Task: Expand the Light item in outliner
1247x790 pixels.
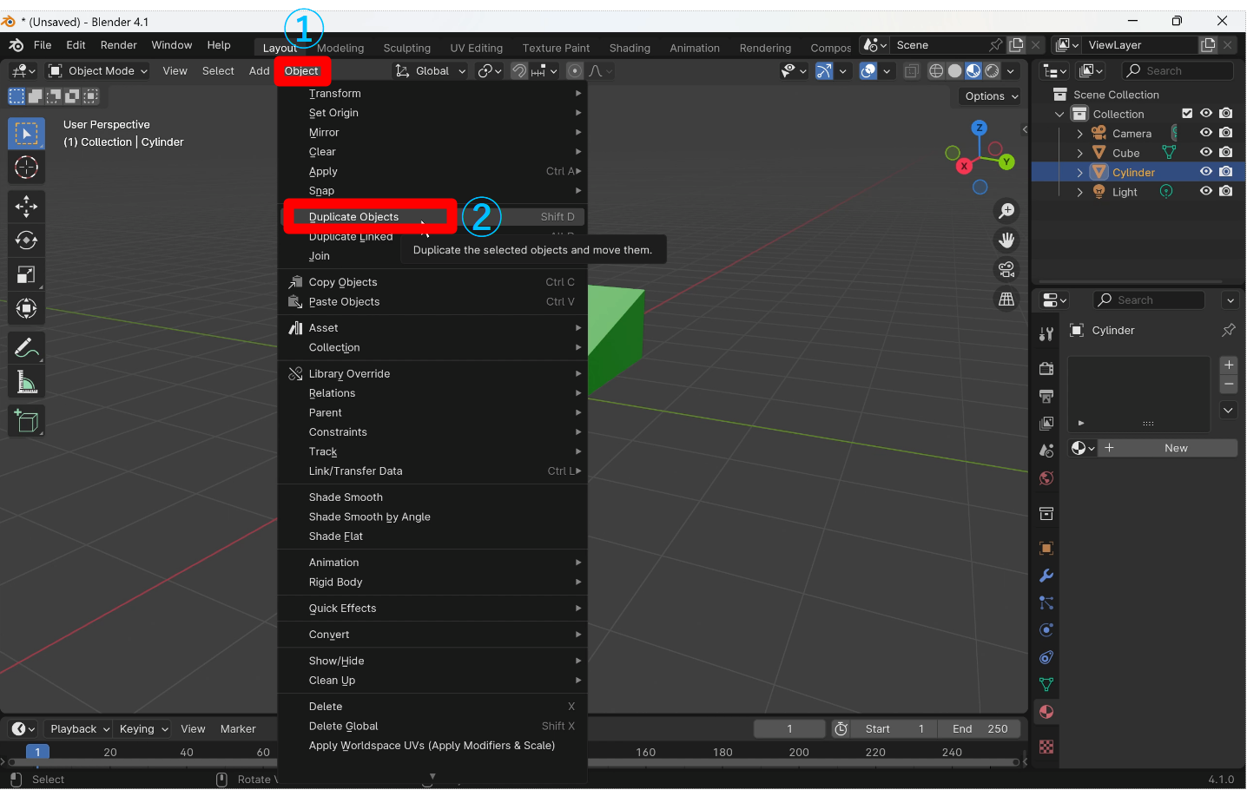Action: 1079,192
